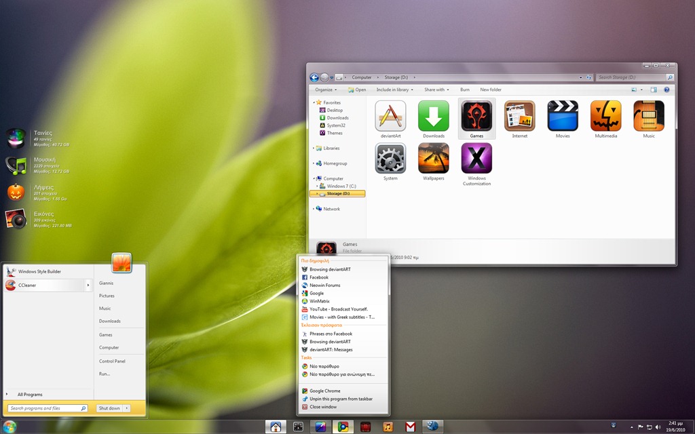Open the System gears folder
Screen dimensions: 695x434
point(390,159)
